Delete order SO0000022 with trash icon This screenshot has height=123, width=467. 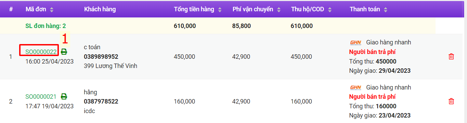[451, 56]
